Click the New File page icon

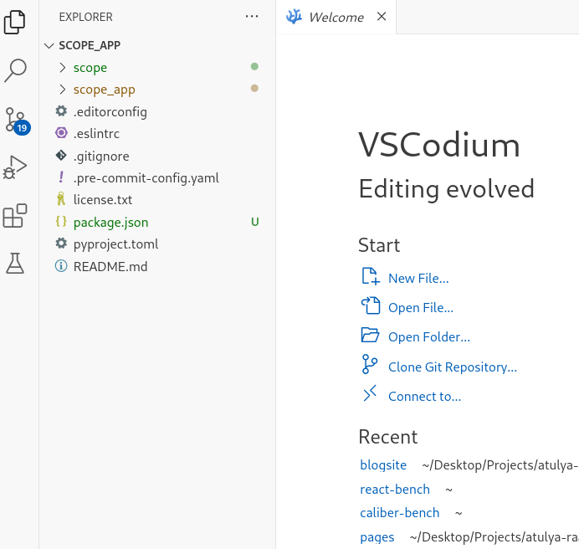pyautogui.click(x=371, y=276)
